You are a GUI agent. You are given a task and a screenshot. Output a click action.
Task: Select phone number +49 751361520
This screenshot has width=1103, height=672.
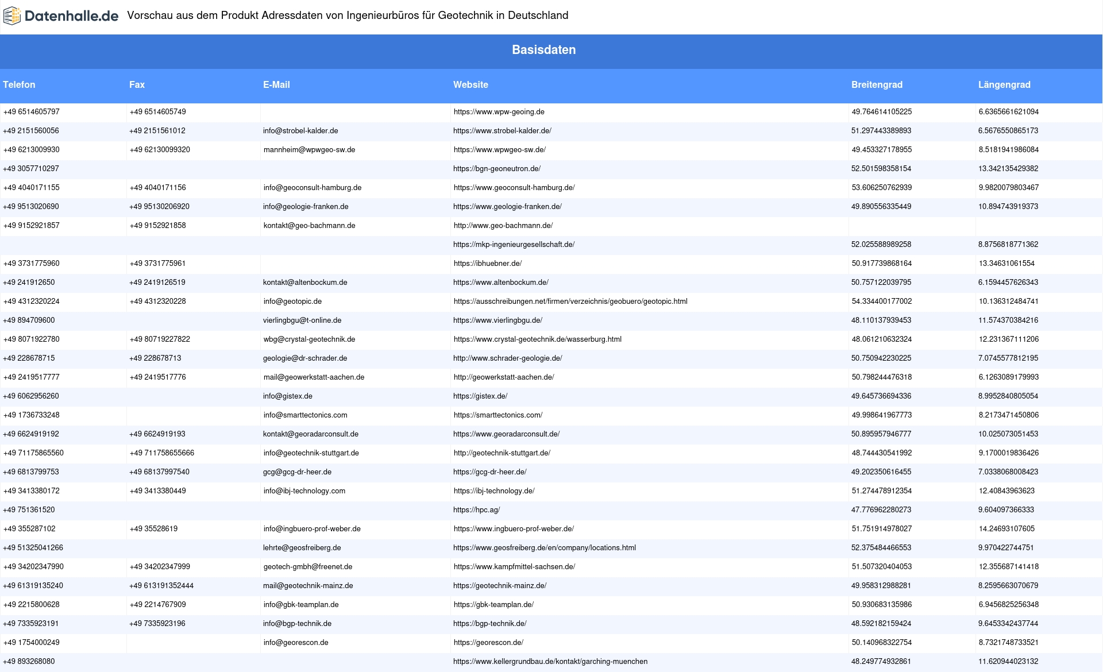tap(29, 510)
